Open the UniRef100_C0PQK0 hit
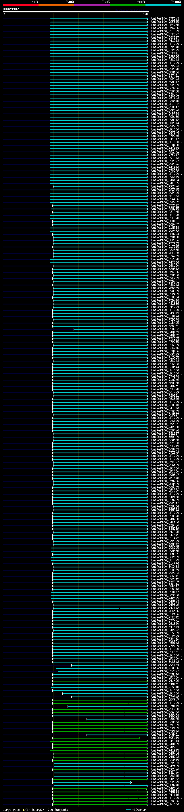The image size is (184, 812). (165, 111)
